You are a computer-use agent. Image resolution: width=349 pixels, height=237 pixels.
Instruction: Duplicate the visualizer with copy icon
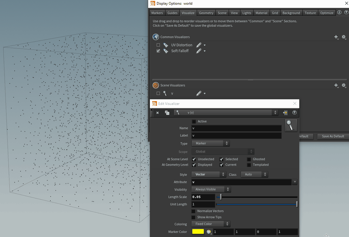(167, 112)
